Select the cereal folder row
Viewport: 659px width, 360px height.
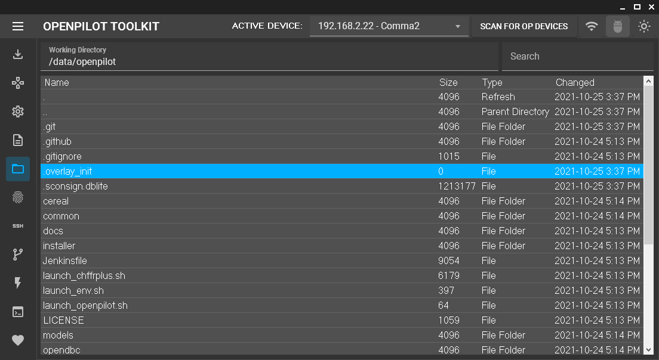341,201
